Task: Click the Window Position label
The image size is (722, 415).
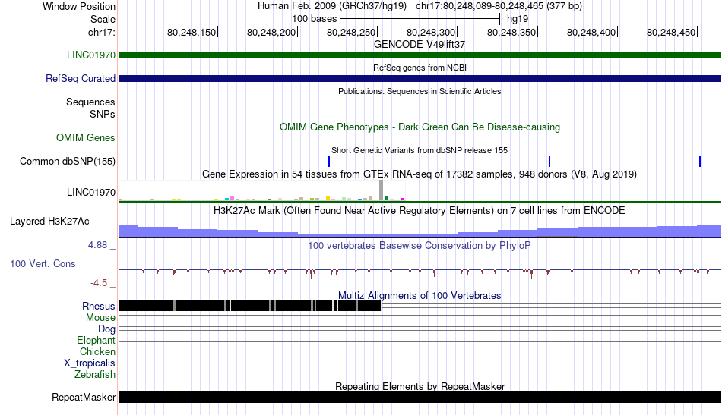Action: pos(79,6)
